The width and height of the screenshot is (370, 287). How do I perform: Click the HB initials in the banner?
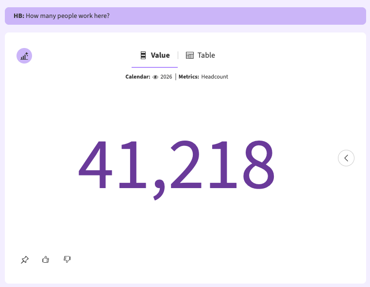pyautogui.click(x=18, y=16)
